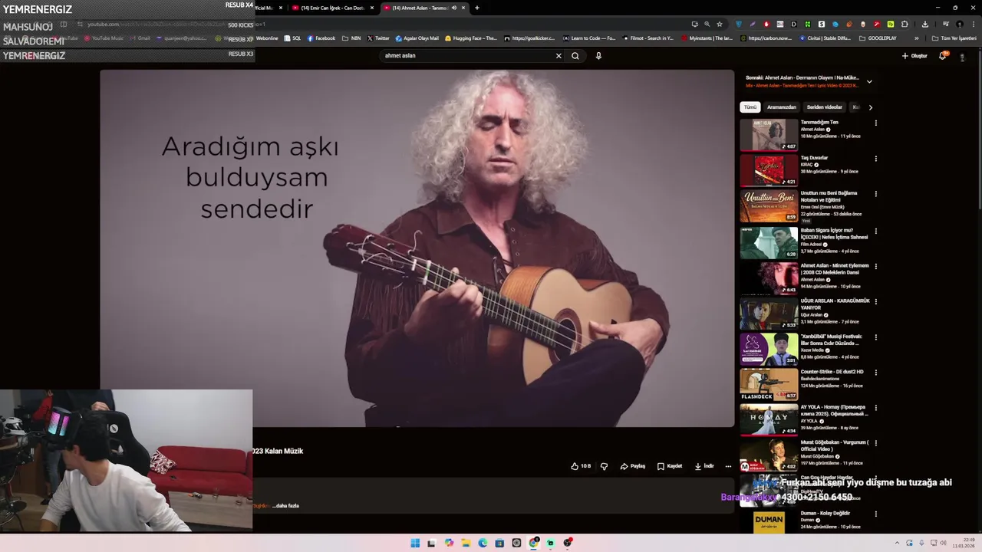Switch to the Emir Can İğrek browser tab
This screenshot has width=982, height=552.
332,8
